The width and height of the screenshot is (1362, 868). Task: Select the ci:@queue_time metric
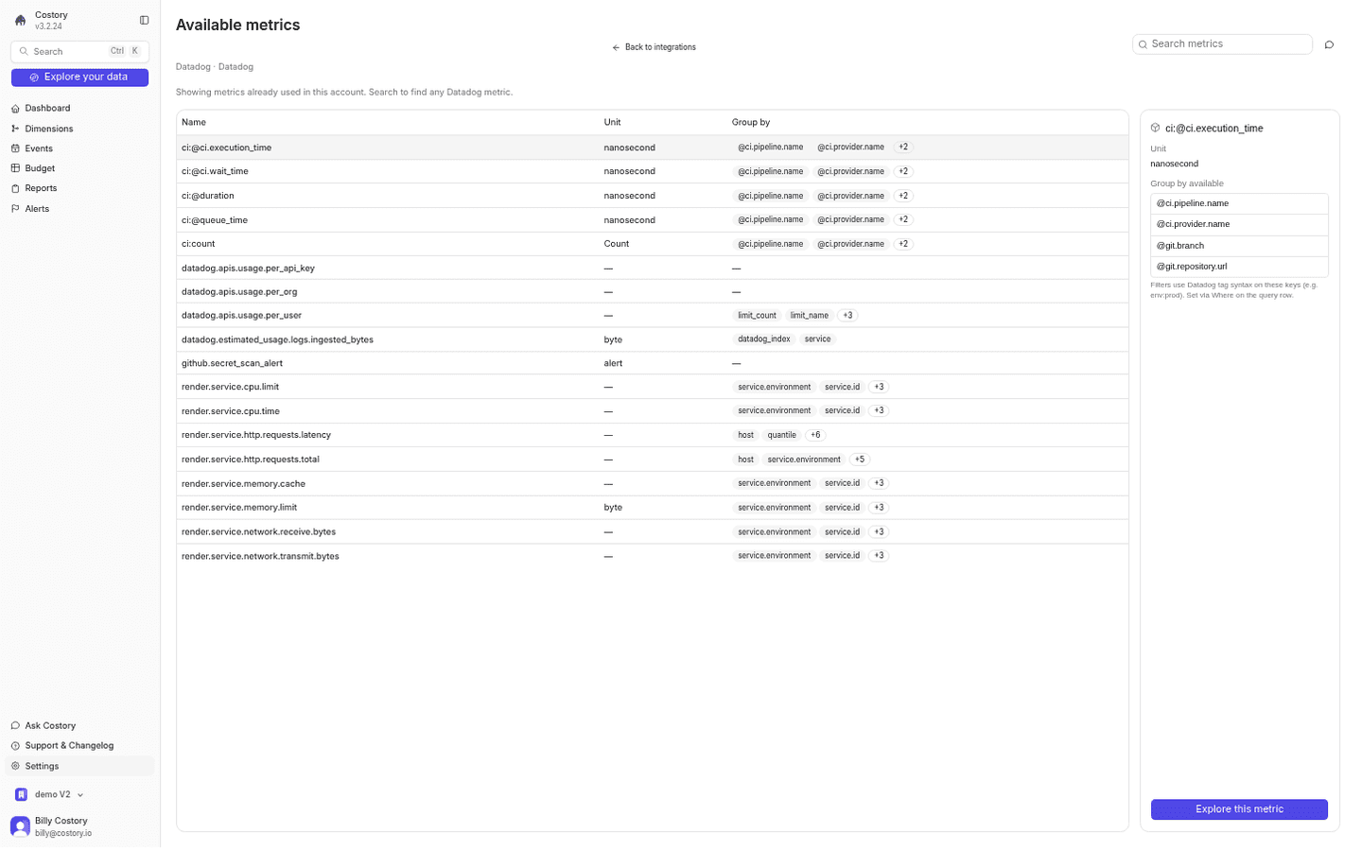(x=653, y=220)
